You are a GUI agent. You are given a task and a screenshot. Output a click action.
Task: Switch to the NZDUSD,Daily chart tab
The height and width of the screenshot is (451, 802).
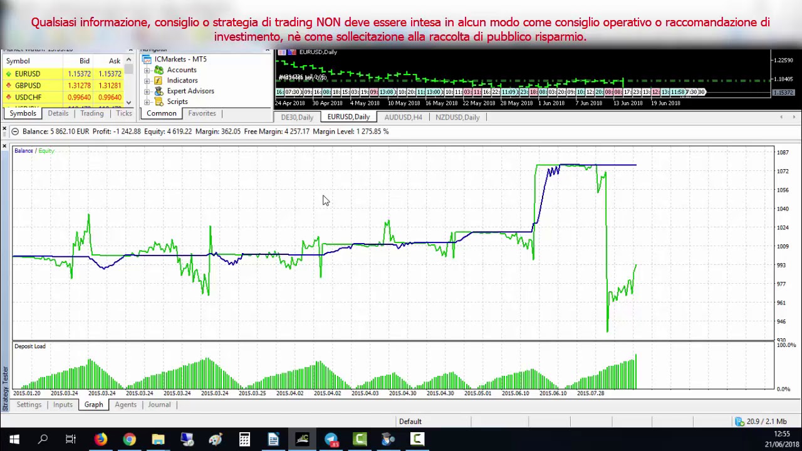[457, 117]
